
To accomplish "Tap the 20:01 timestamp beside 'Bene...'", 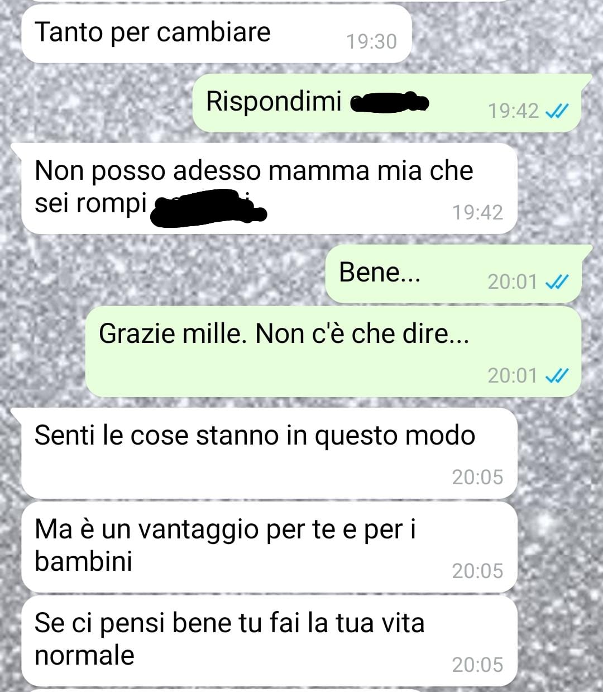I will tap(512, 281).
